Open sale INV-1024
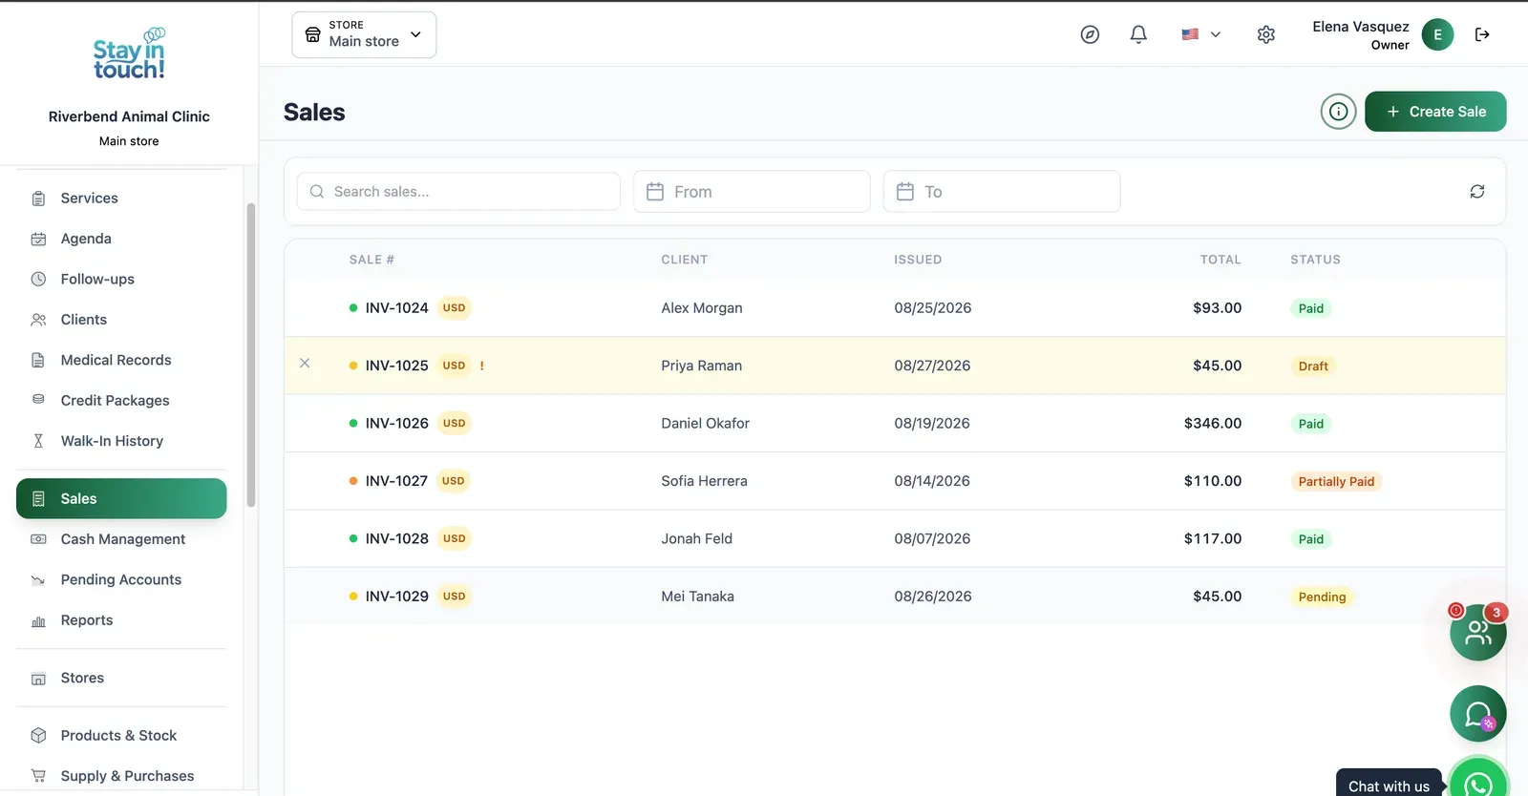 396,308
